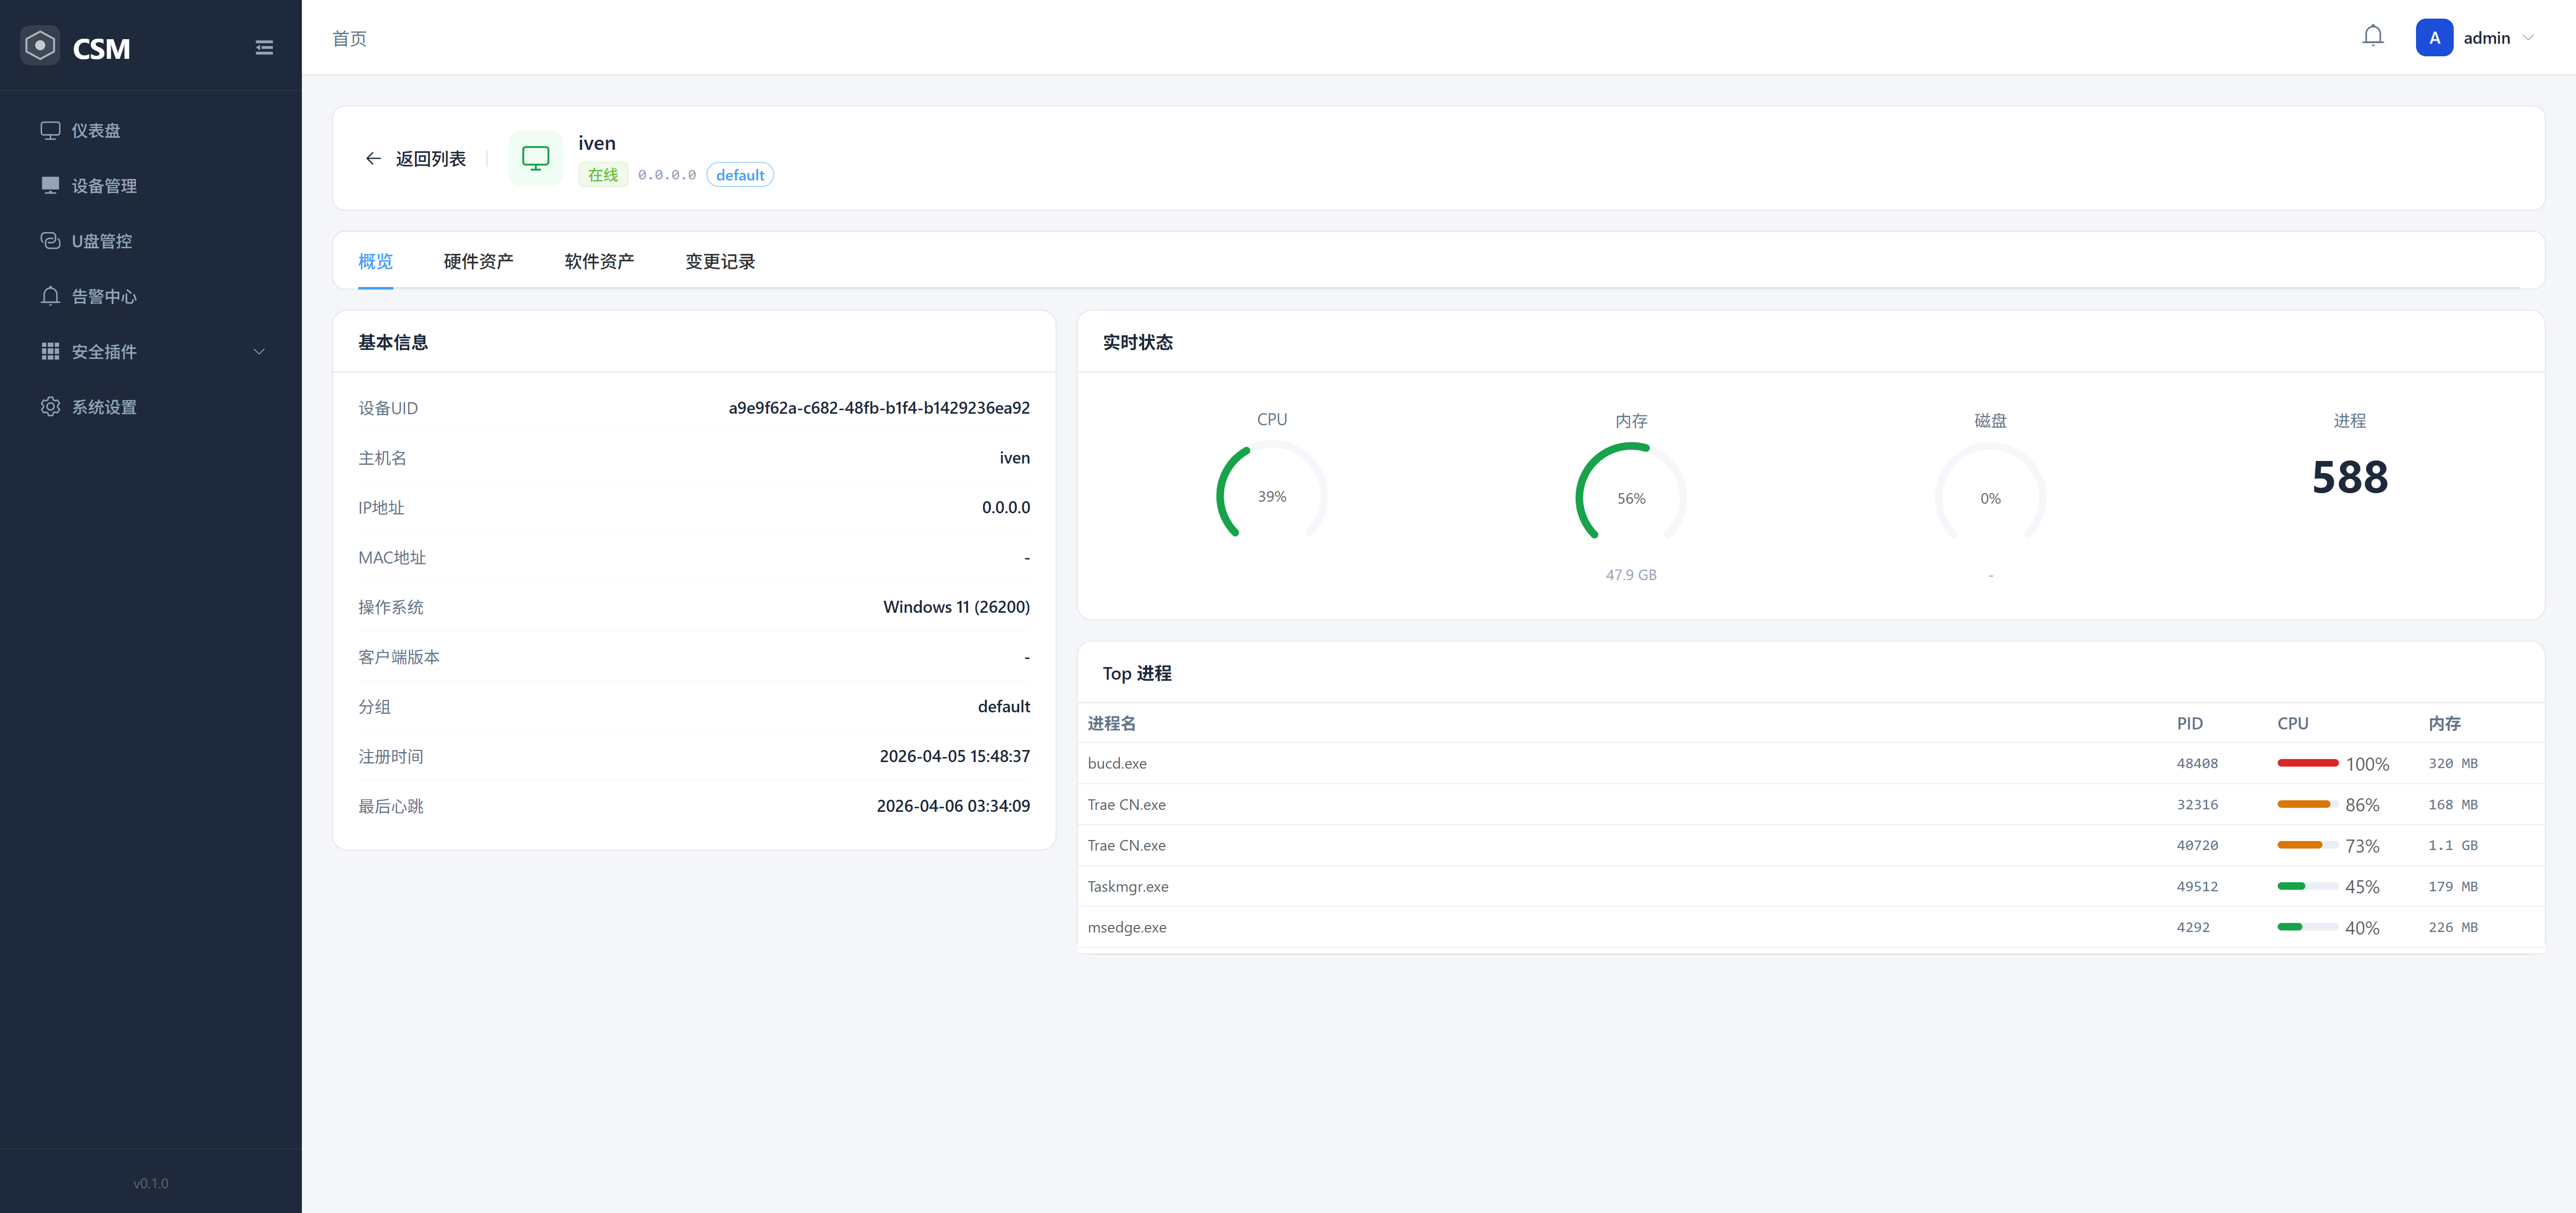Open the admin user dropdown arrow
Screen dimensions: 2576x1213
[2528, 38]
